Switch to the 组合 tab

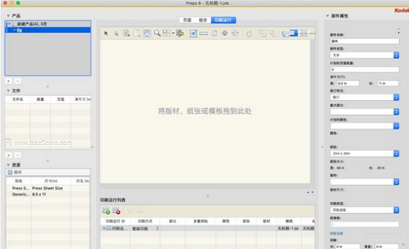(x=203, y=20)
